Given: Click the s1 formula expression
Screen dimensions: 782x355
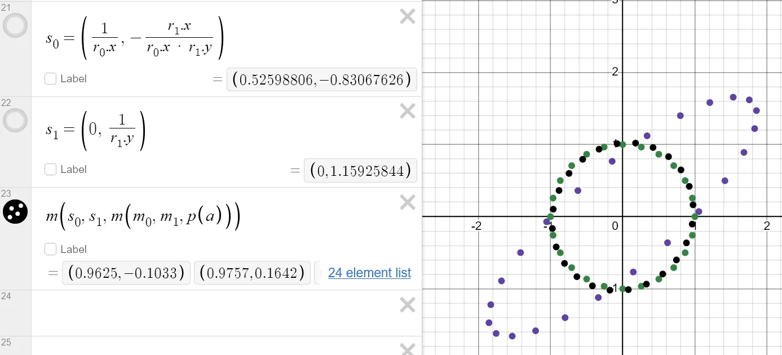Looking at the screenshot, I should click(x=95, y=132).
